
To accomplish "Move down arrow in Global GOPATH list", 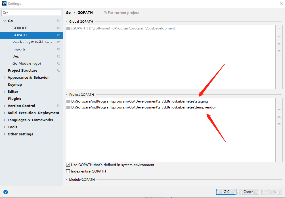I will click(279, 51).
